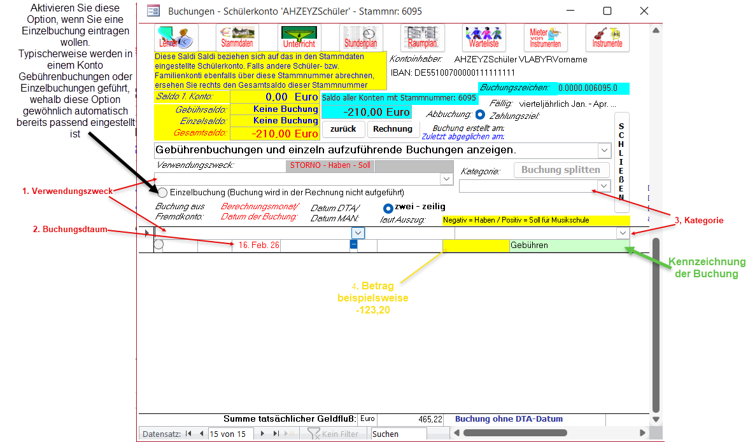The width and height of the screenshot is (748, 442).
Task: Open the Lehrer icon in toolbar
Action: [176, 38]
